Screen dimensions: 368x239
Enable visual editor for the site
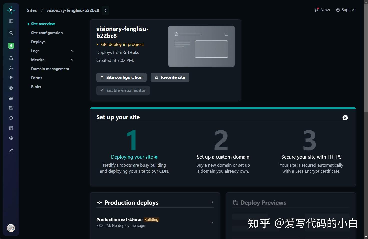point(123,90)
